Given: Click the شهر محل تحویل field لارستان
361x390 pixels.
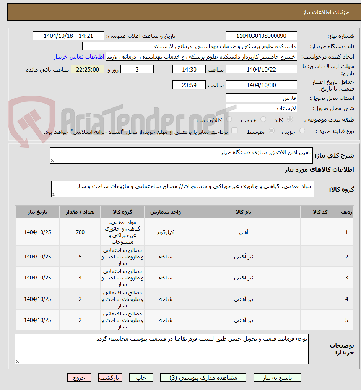Looking at the screenshot, I should [x=261, y=108].
